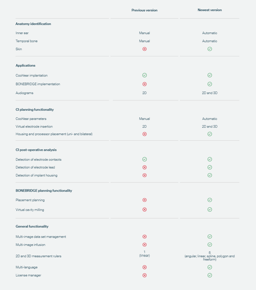
Task: Click Multi-language red cross icon
Action: coord(144,267)
